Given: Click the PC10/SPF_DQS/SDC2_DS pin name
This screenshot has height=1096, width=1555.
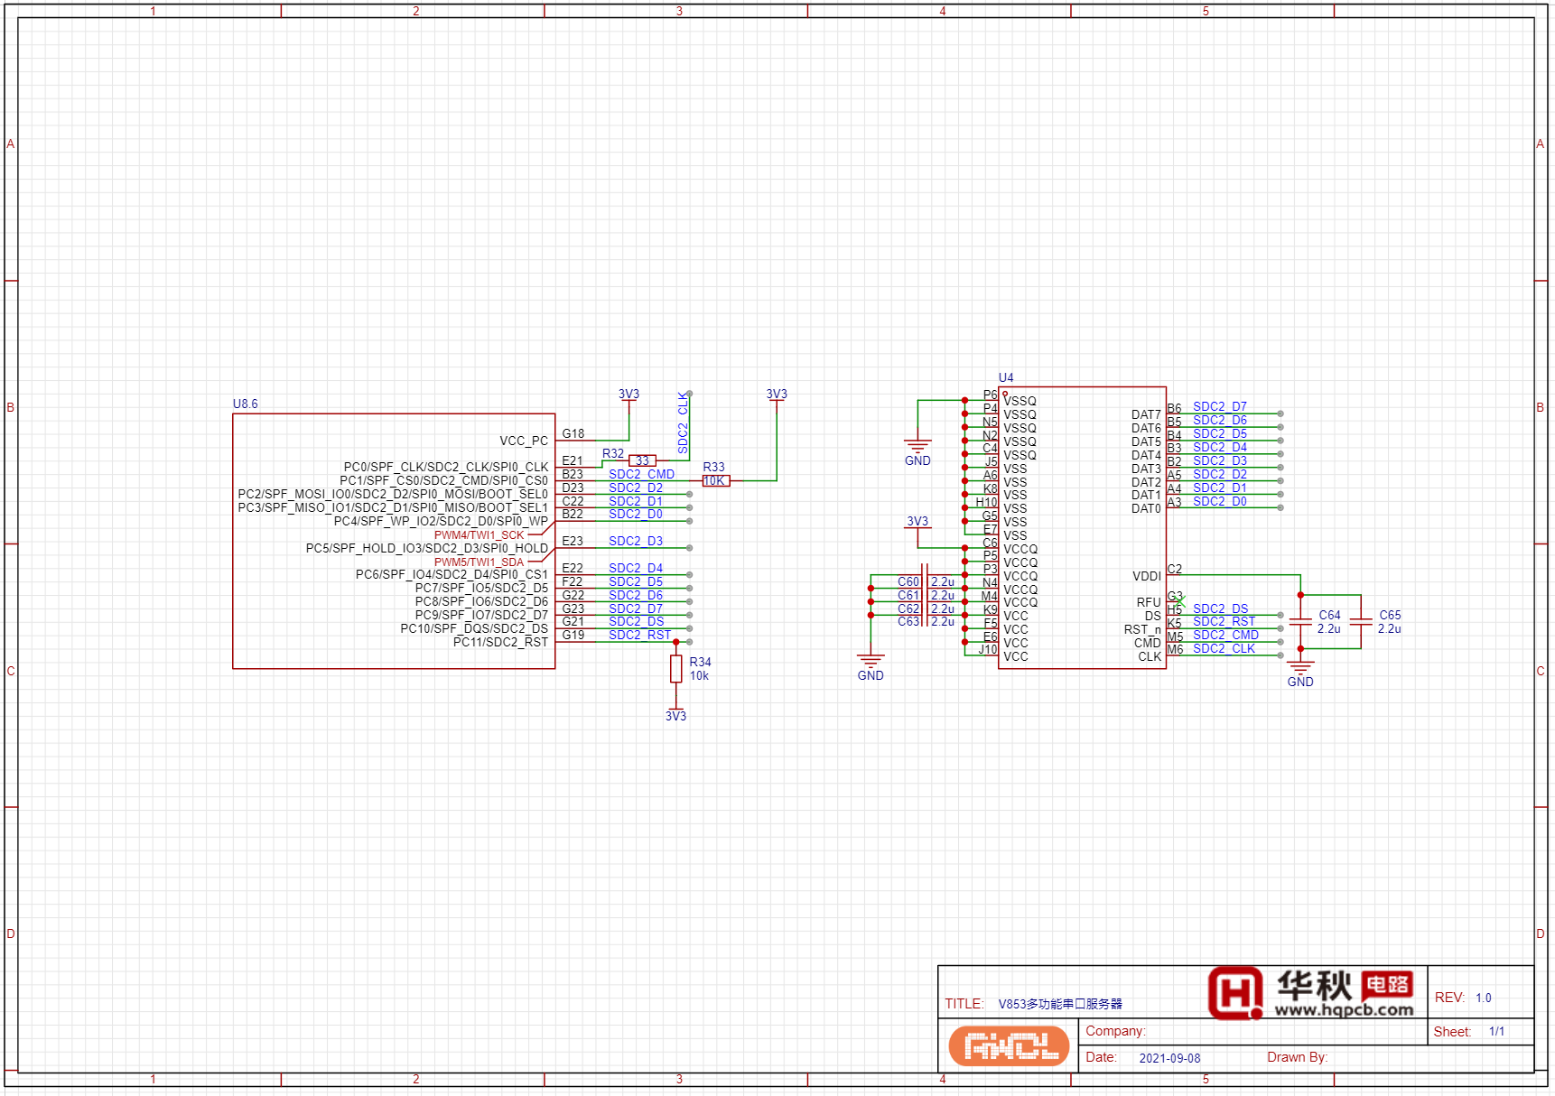Looking at the screenshot, I should 474,628.
